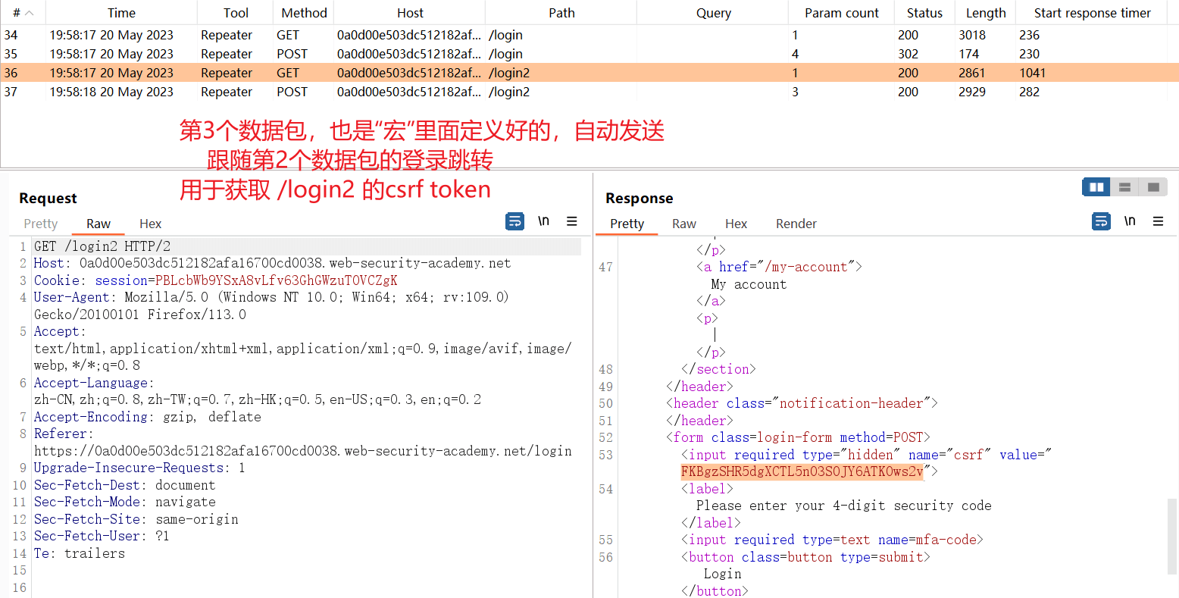Switch to top-bottom stacked layout
Viewport: 1179px width, 598px height.
pyautogui.click(x=1124, y=187)
